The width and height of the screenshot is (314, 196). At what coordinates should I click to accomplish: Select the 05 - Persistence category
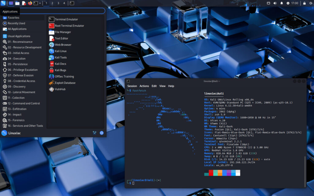[x=18, y=64]
